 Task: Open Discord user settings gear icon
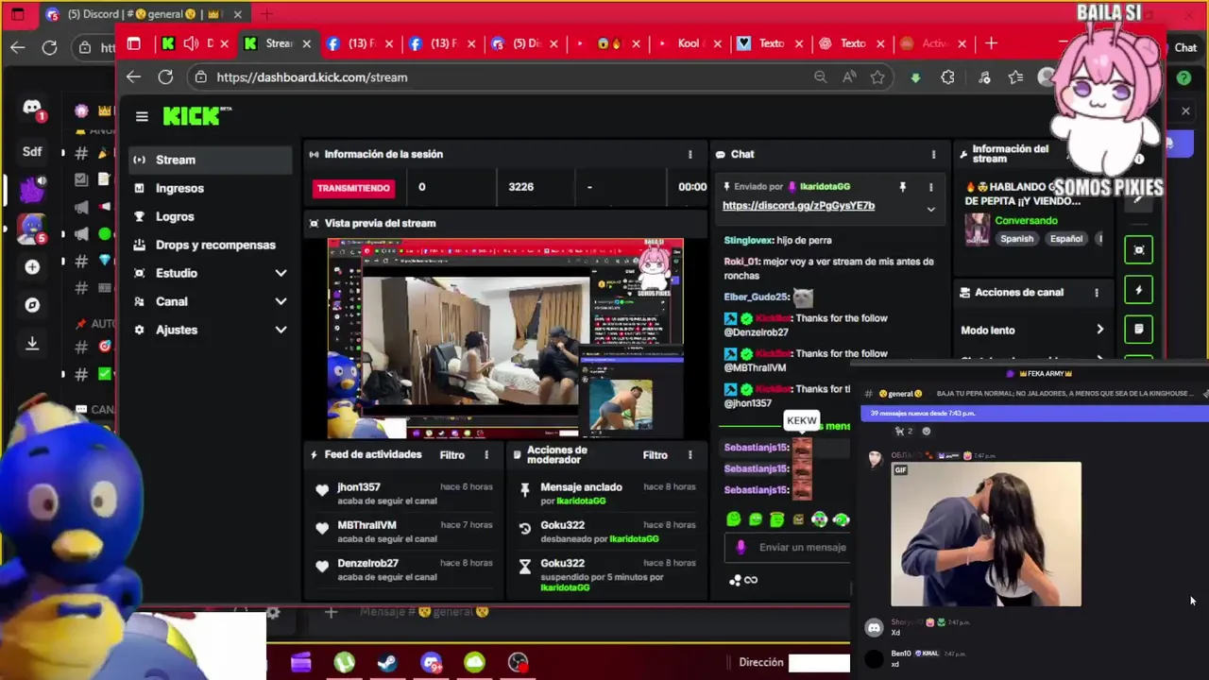[x=272, y=613]
